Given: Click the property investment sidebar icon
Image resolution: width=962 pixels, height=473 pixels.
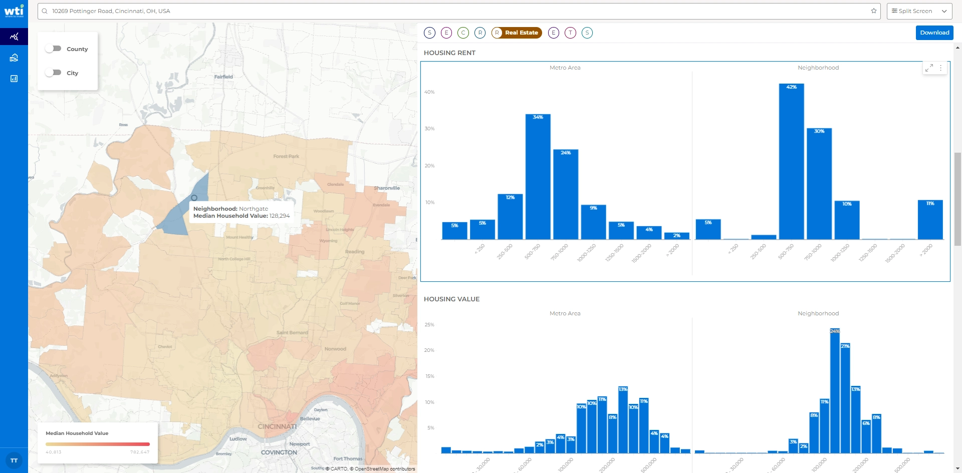Looking at the screenshot, I should pyautogui.click(x=14, y=58).
